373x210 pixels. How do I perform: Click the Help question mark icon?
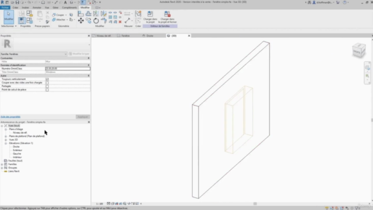[344, 2]
